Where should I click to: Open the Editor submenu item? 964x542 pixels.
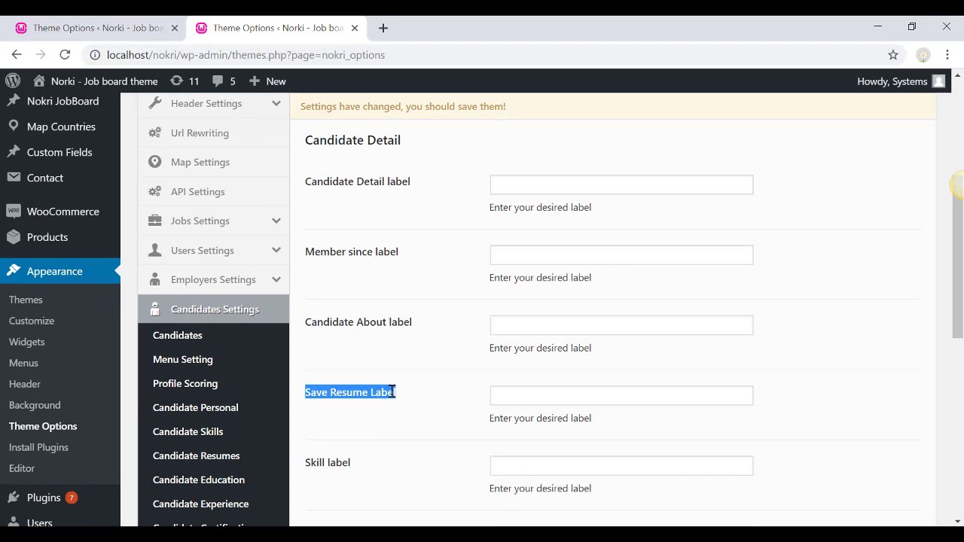22,468
